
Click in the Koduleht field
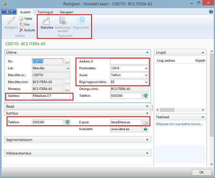(x=126, y=129)
